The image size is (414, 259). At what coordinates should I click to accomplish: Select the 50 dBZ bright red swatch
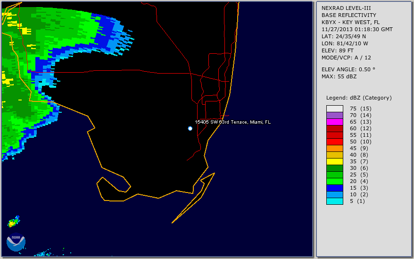coord(335,142)
